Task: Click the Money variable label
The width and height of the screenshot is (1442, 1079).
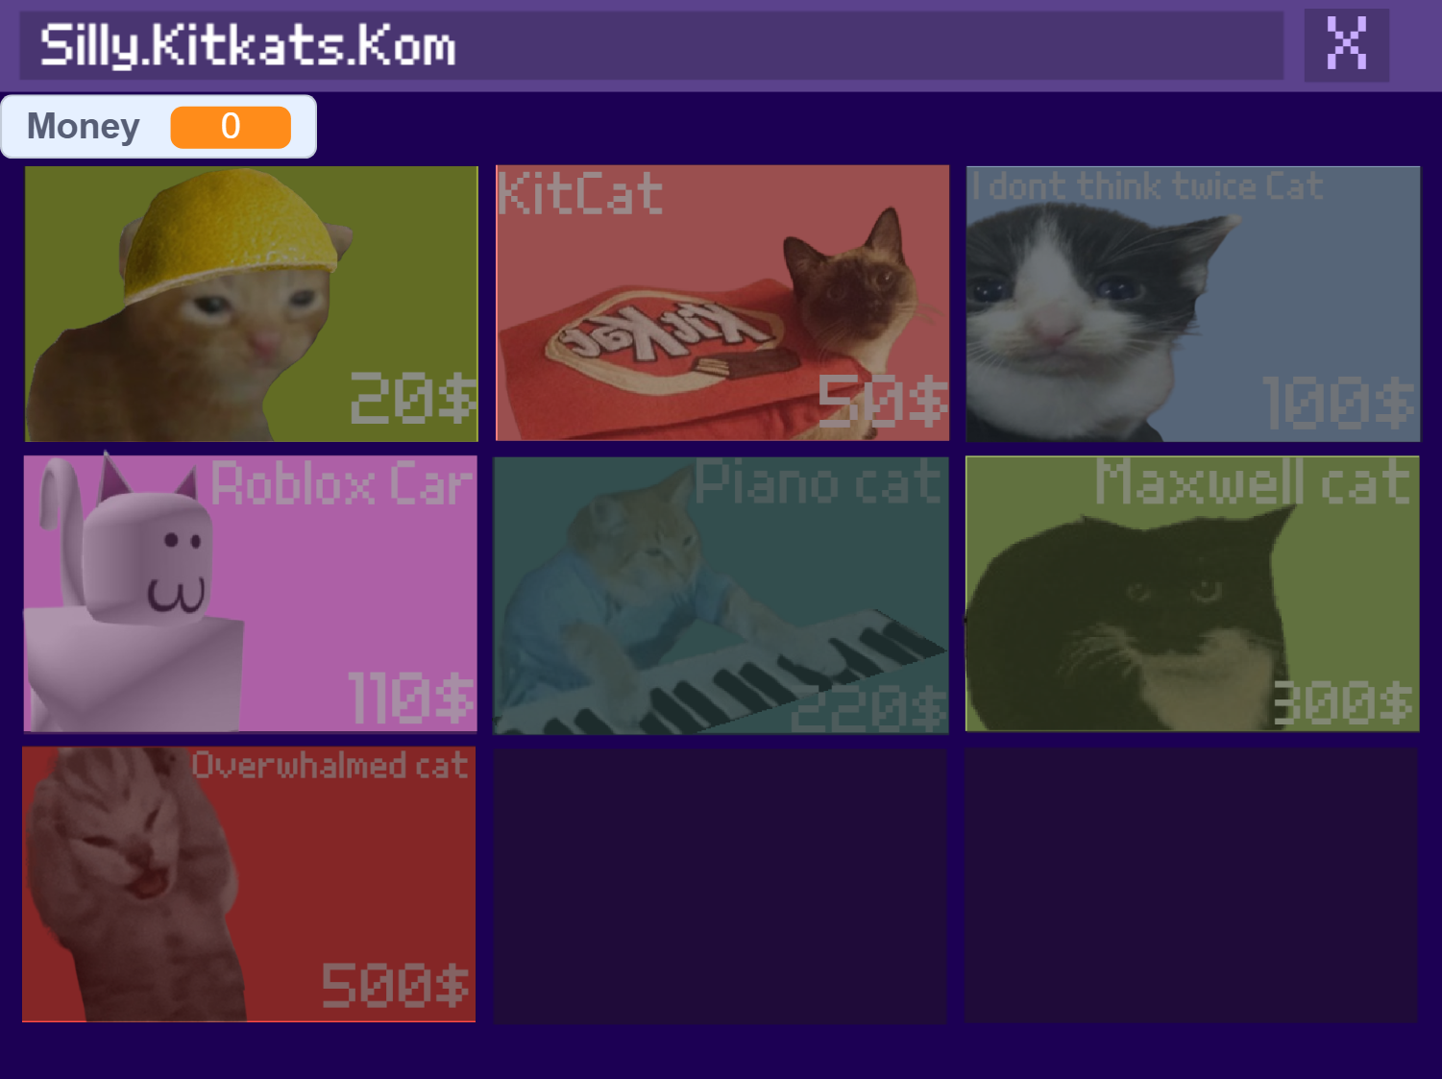Action: 84,126
